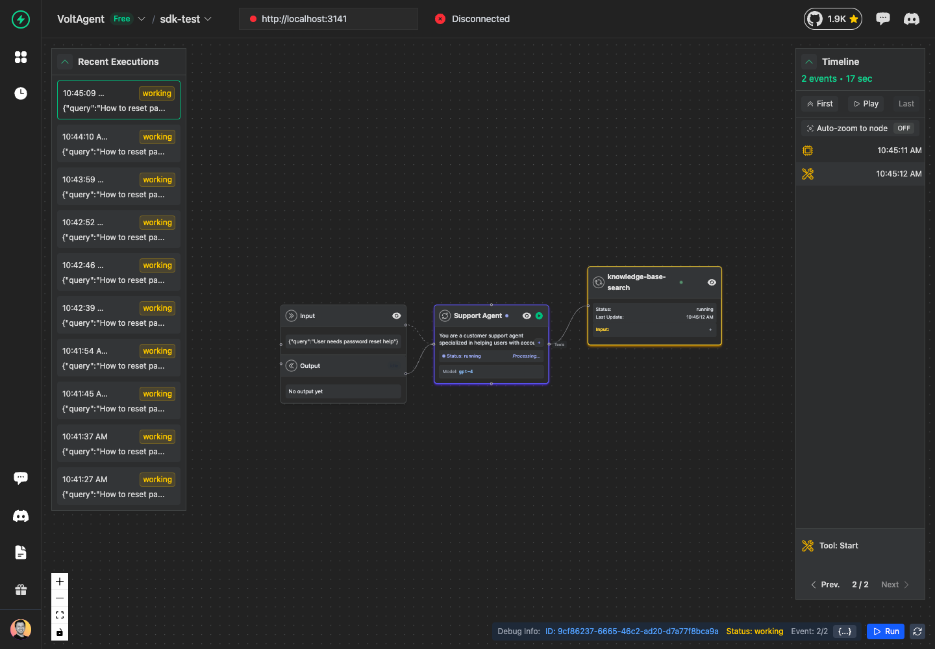Click the 2 events • 17 sec summary

click(x=836, y=79)
